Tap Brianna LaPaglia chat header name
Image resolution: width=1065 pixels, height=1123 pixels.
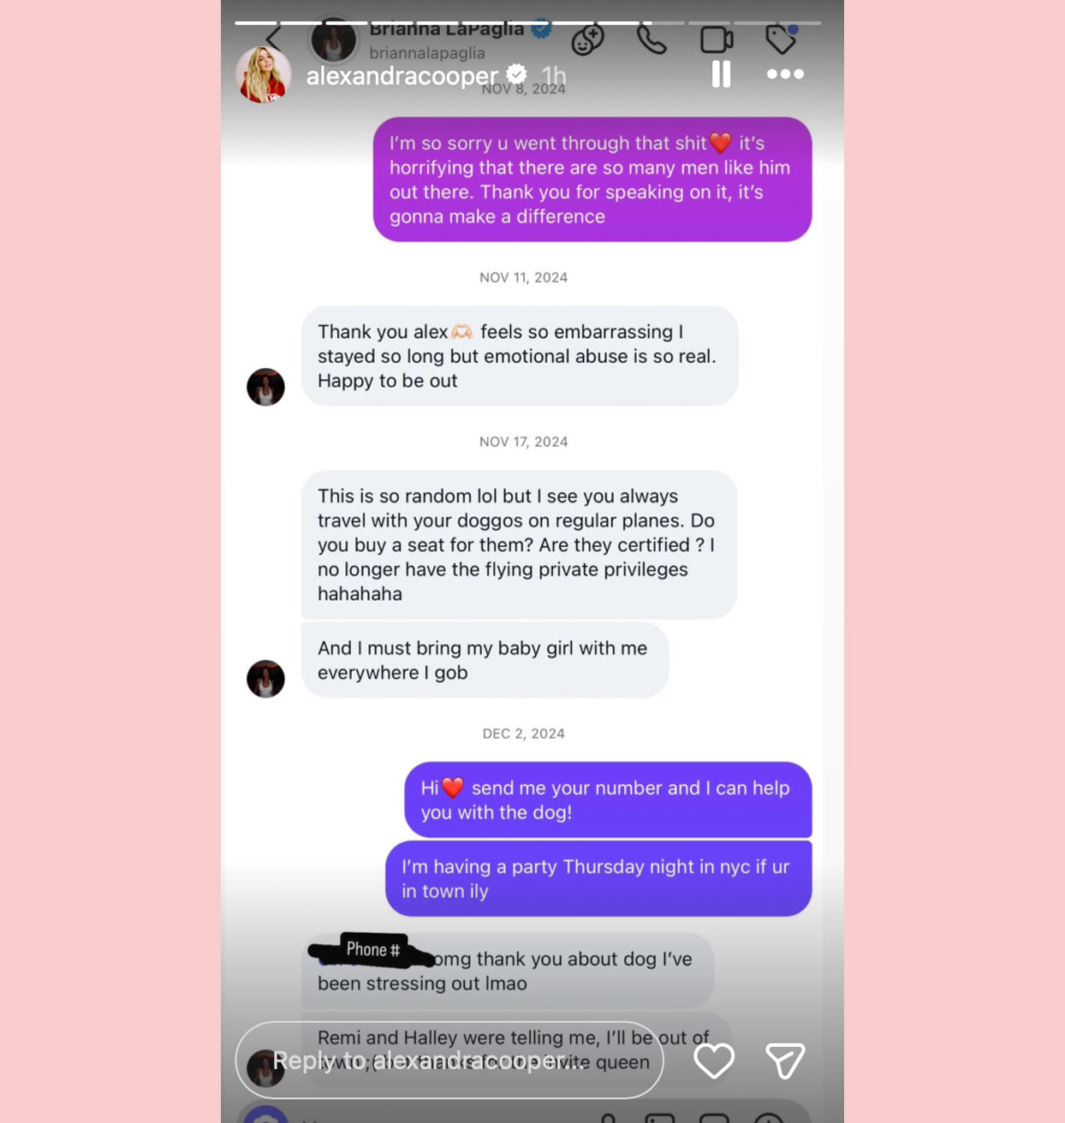tap(446, 29)
